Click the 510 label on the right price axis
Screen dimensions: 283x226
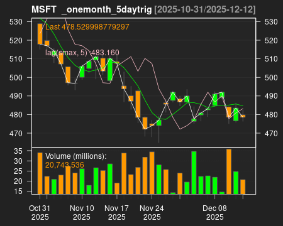click(x=271, y=59)
